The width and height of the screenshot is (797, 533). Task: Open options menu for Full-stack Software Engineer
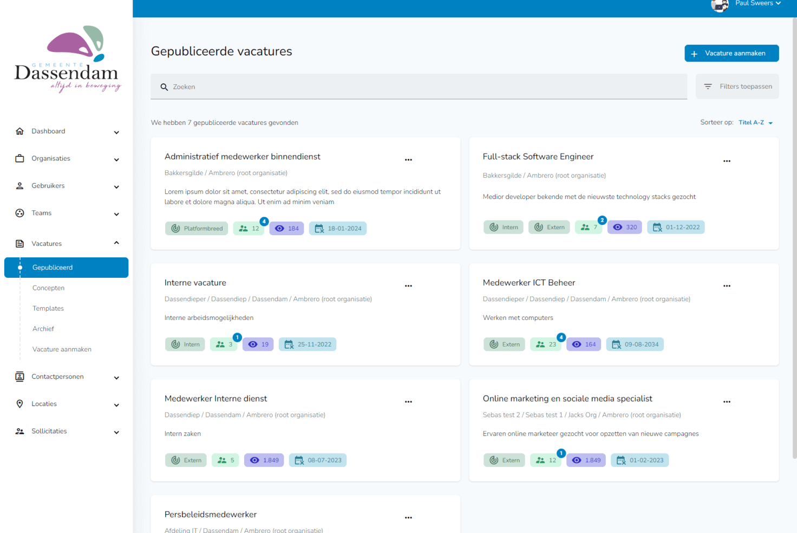[x=727, y=161]
